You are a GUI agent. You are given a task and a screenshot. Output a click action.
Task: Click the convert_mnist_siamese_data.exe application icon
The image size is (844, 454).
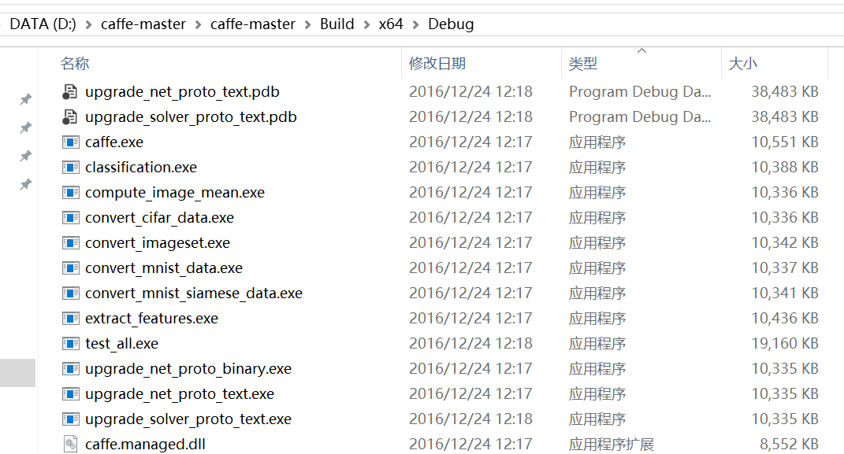(x=70, y=293)
